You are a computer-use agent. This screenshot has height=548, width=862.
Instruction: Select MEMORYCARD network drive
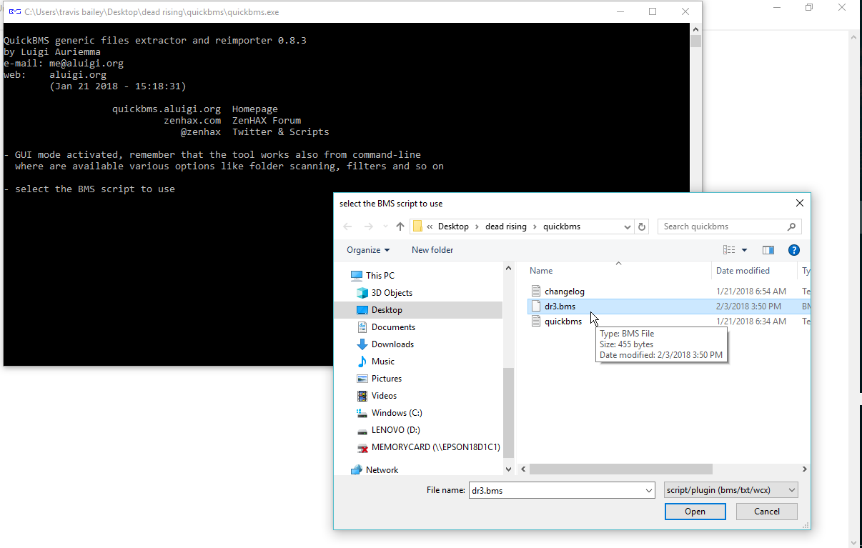coord(435,447)
